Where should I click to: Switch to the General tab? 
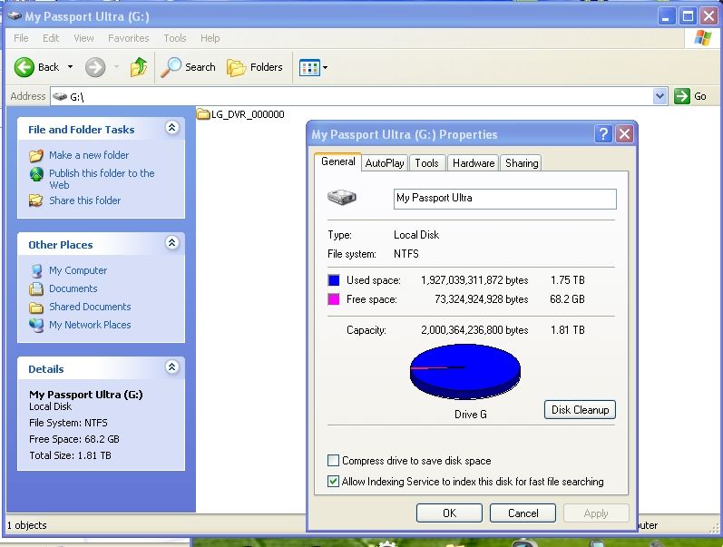338,161
